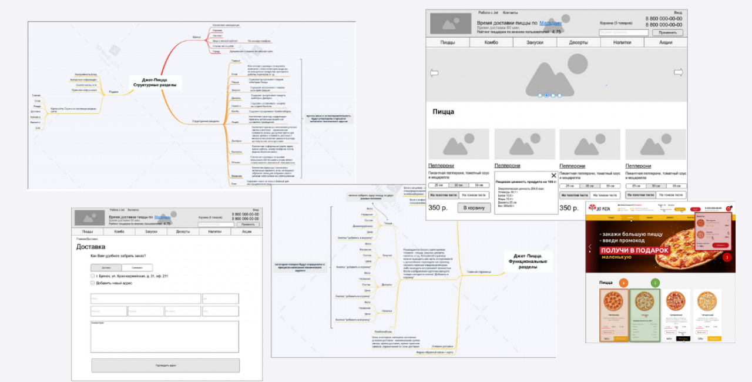Image resolution: width=752 pixels, height=382 pixels.
Task: Click the wide confirm address button
Action: 166,365
